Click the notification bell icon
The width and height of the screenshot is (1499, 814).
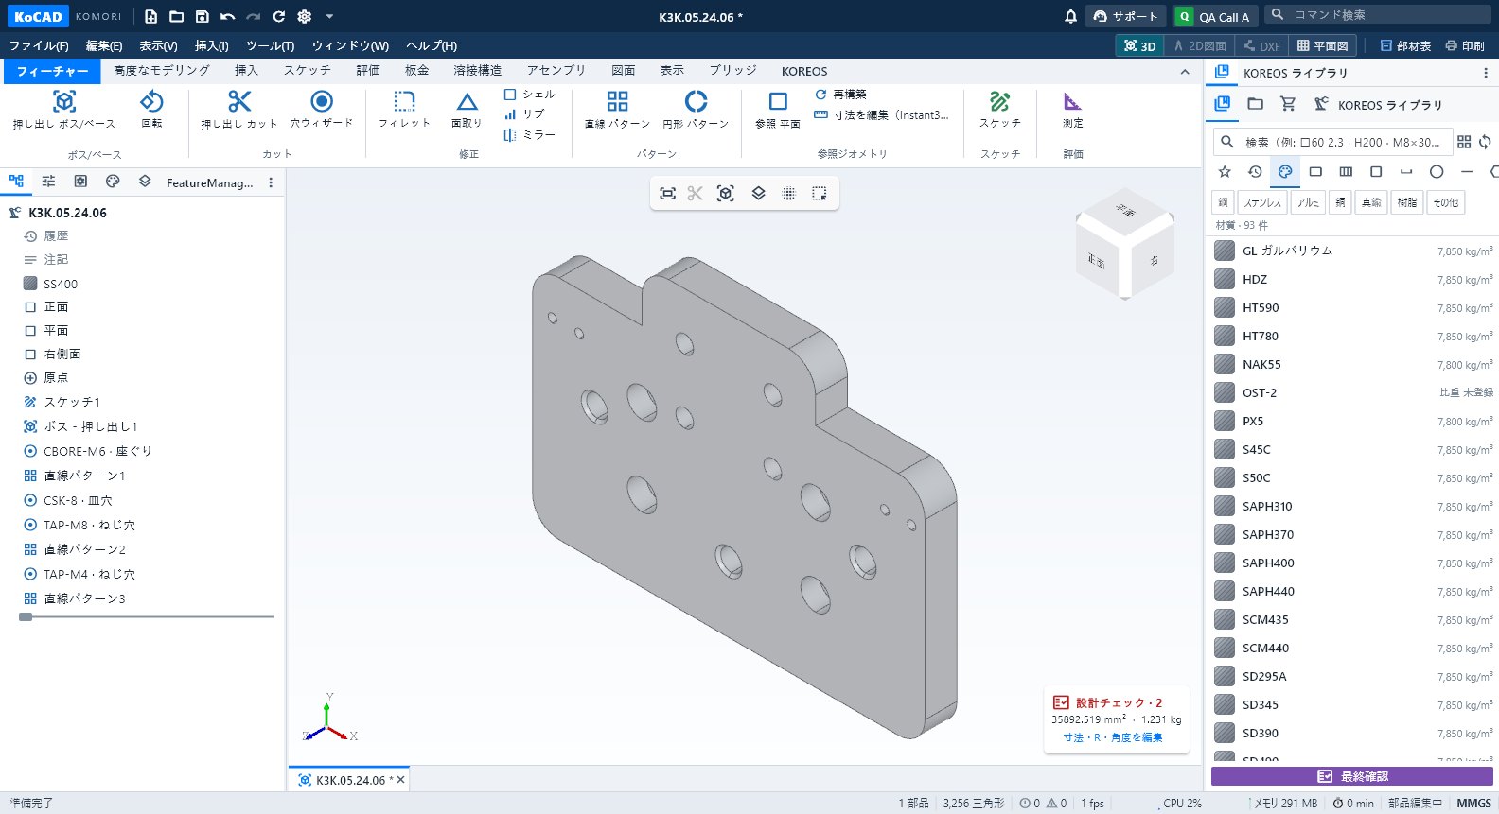point(1070,16)
